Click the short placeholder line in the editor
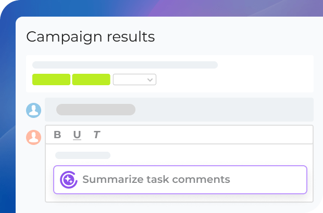Screen dimensions: 323x213 tap(83, 155)
